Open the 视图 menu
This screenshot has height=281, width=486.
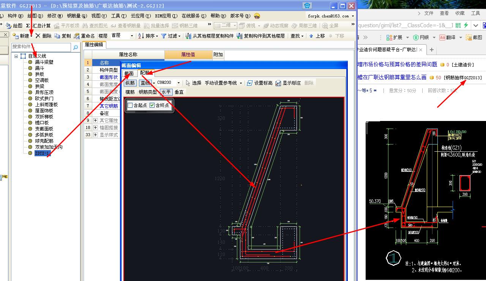[x=99, y=16]
